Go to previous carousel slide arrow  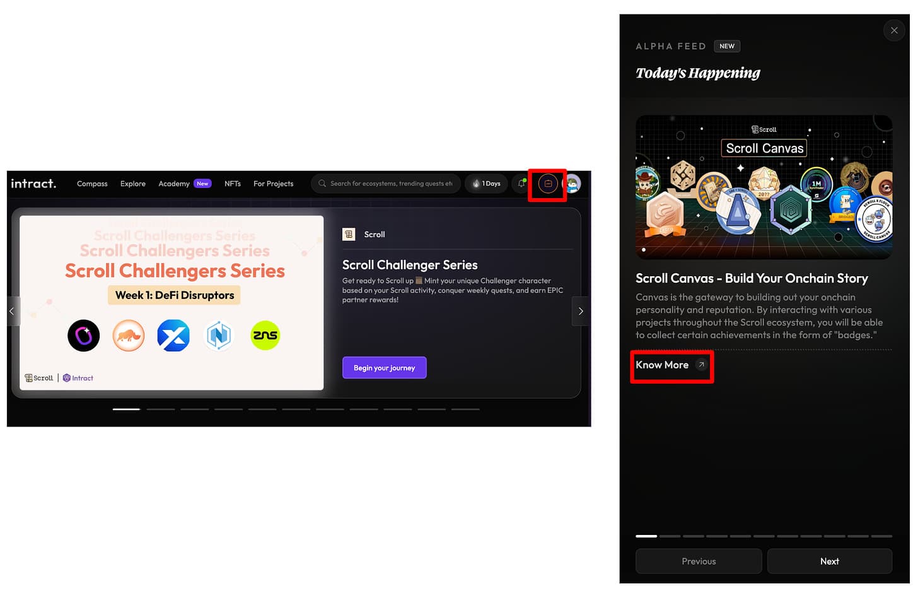tap(13, 311)
